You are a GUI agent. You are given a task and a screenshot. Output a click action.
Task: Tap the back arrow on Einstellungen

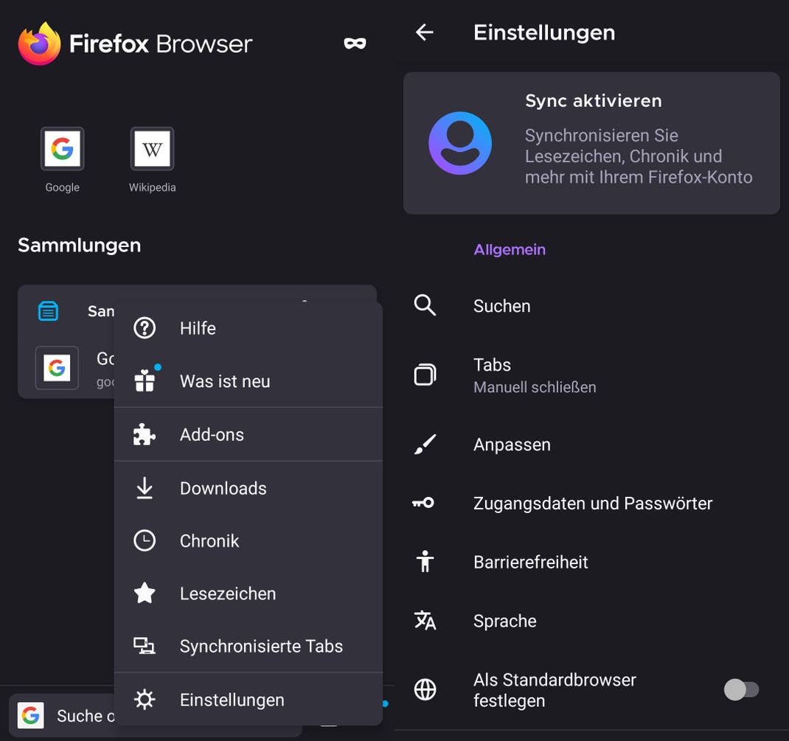tap(424, 32)
